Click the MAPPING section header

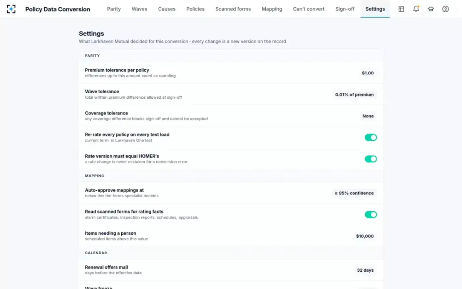[x=95, y=176]
